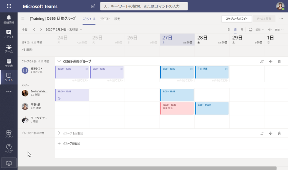The height and width of the screenshot is (170, 288).
Task: Click the メモ (日課) label
Action: 27,50
